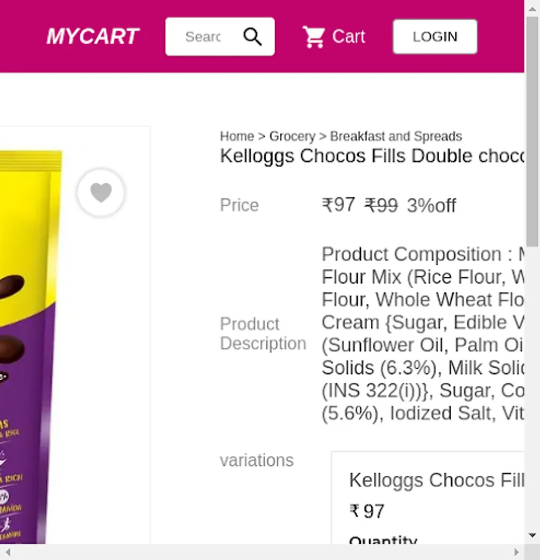The width and height of the screenshot is (540, 560).
Task: Click the heart wishlist icon
Action: tap(101, 193)
